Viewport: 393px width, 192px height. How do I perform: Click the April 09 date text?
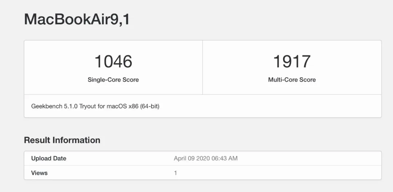point(184,158)
